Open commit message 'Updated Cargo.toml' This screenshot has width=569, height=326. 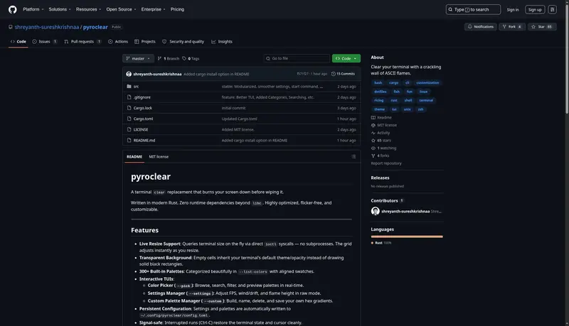(x=240, y=119)
